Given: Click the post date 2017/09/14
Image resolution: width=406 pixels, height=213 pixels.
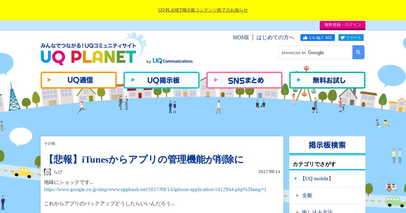Looking at the screenshot, I should point(269,172).
